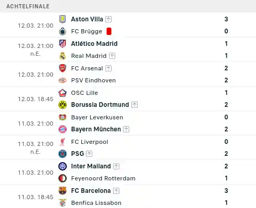Click the PSG club logo
256x208 pixels.
pos(63,154)
